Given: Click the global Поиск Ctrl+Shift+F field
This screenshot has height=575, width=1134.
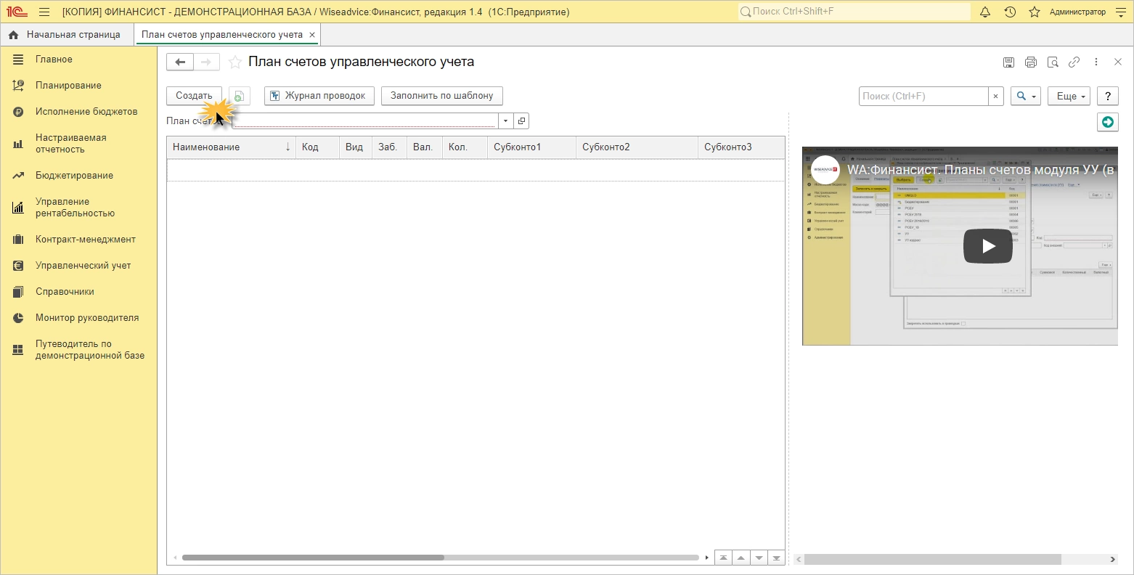Looking at the screenshot, I should click(854, 12).
